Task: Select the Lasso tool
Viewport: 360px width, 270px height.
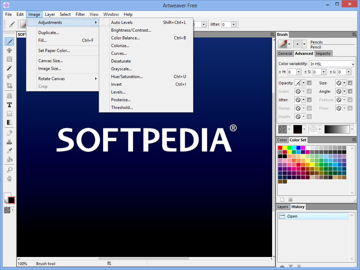Action: coord(9,77)
